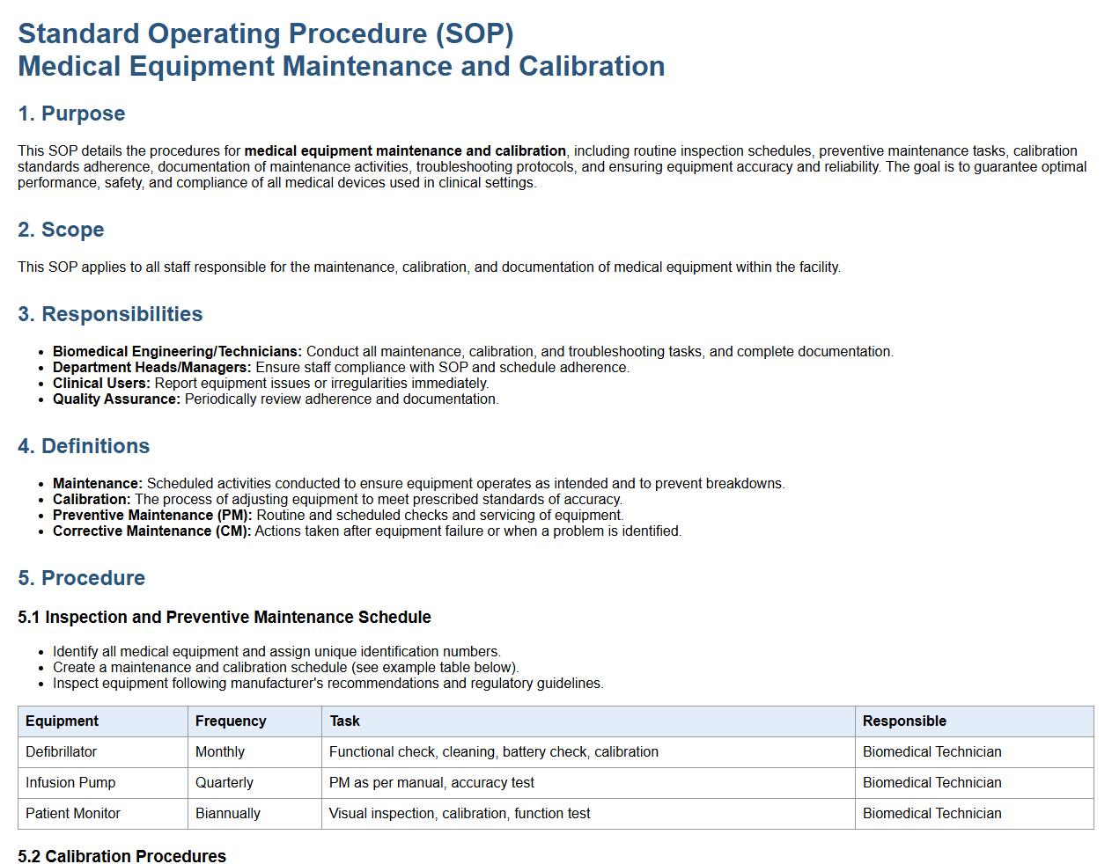This screenshot has height=864, width=1112.
Task: Click the 'Infusion Pump' table cell
Action: pyautogui.click(x=70, y=782)
